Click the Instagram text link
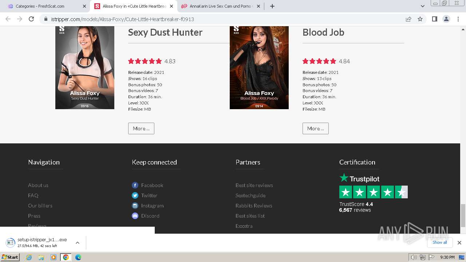Viewport: 466px width, 262px height. [152, 206]
